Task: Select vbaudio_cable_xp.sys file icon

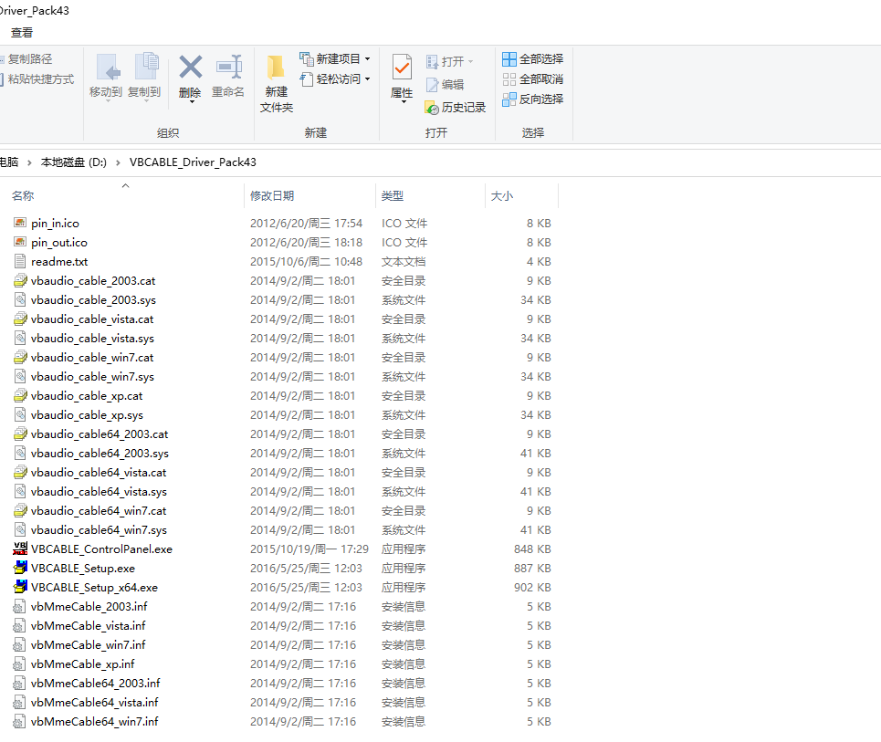Action: (x=20, y=414)
